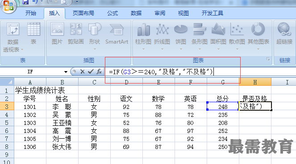
Task: Open the chart group dialog launcher
Action: coord(268,59)
